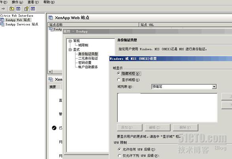Select 允许任何 UPN 后缀 radio option
The width and height of the screenshot is (232, 159).
click(x=119, y=149)
